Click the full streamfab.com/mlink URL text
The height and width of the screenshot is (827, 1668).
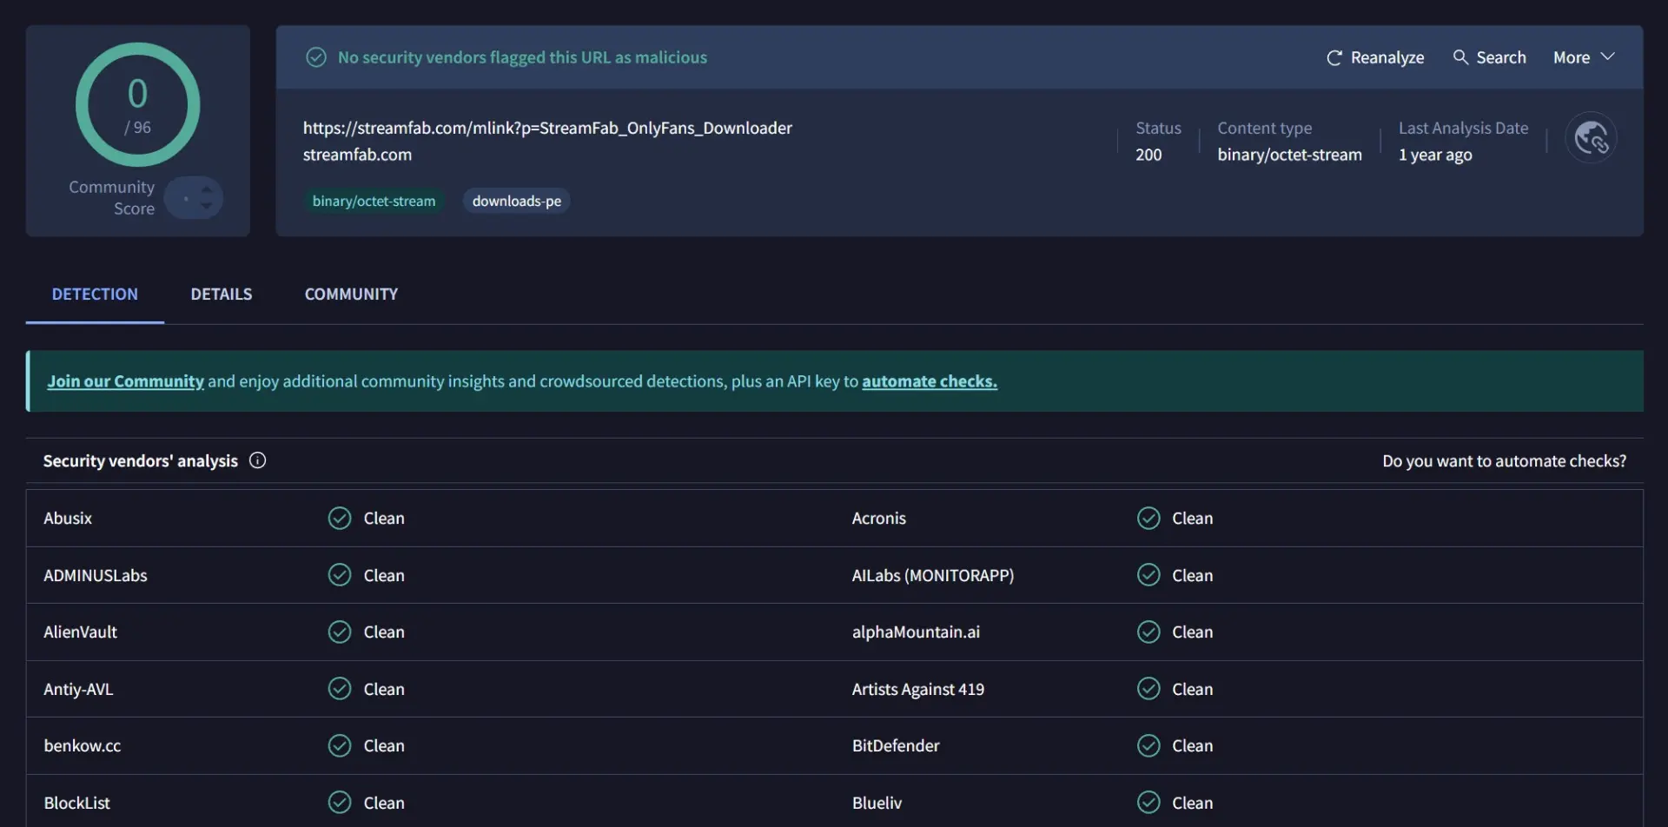coord(547,128)
